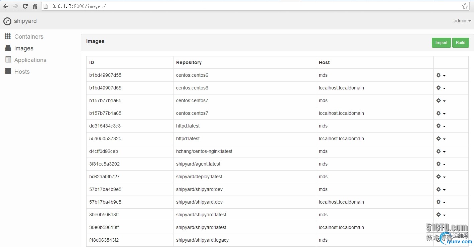Click repository hzhang/centos-nginx:latest

click(204, 151)
